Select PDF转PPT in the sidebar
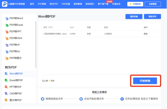 (15, 32)
